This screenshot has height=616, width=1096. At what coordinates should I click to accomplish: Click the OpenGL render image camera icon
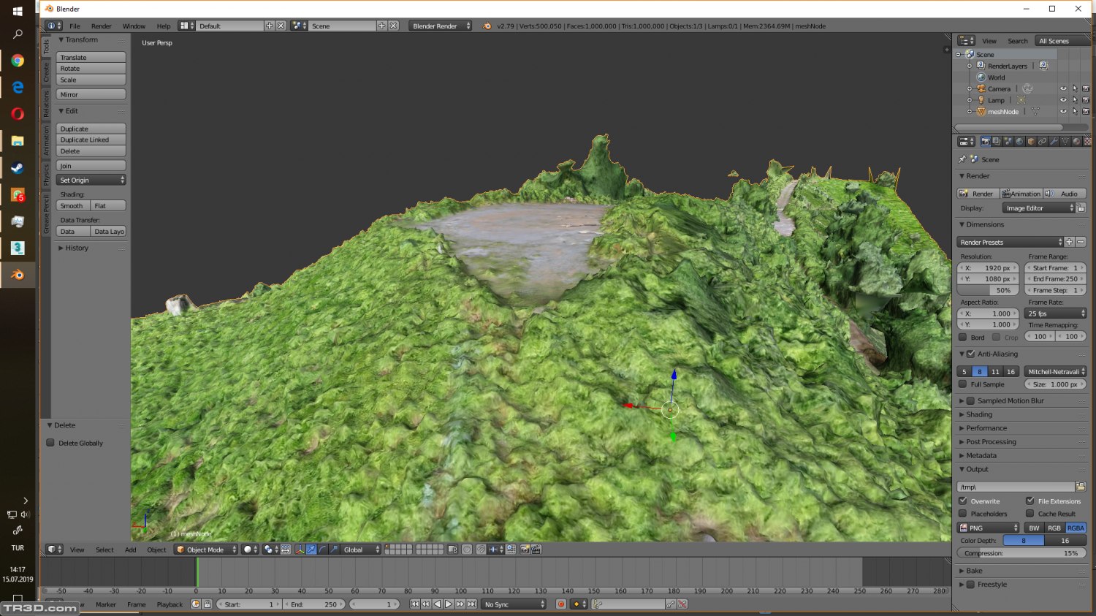[x=525, y=550]
